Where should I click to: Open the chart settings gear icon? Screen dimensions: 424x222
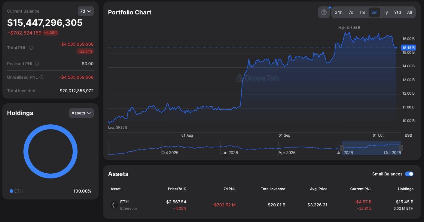pos(324,12)
